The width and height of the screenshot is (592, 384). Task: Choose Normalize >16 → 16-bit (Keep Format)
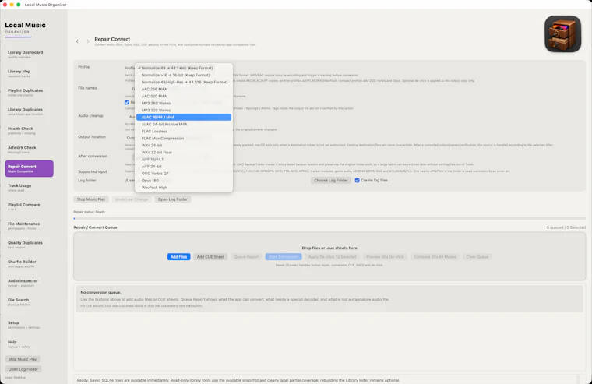coord(184,75)
